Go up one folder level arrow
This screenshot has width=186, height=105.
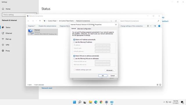coord(40,21)
